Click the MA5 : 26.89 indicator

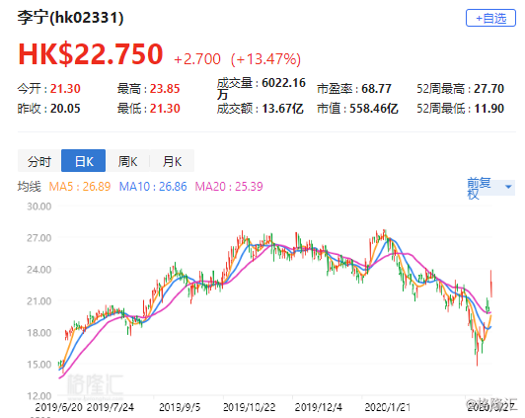[x=80, y=187]
